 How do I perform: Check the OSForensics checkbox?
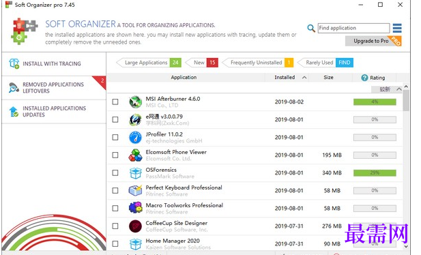click(115, 172)
